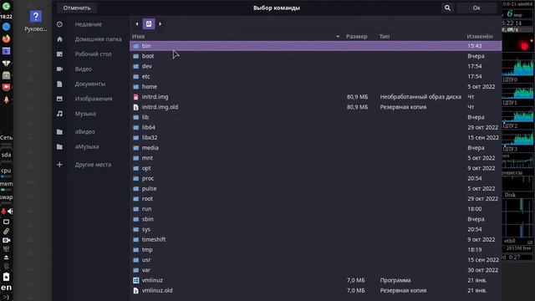
Task: Select the libx32 folder
Action: click(316, 137)
